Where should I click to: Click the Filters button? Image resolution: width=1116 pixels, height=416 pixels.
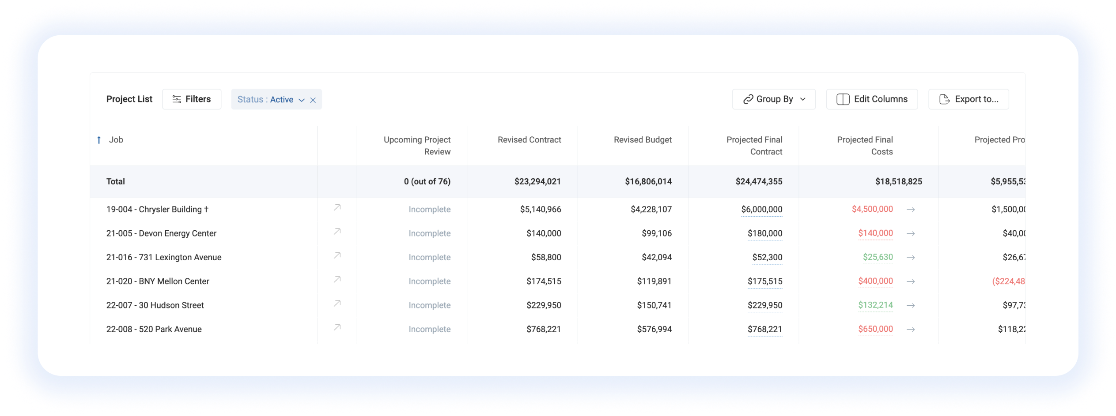point(191,99)
